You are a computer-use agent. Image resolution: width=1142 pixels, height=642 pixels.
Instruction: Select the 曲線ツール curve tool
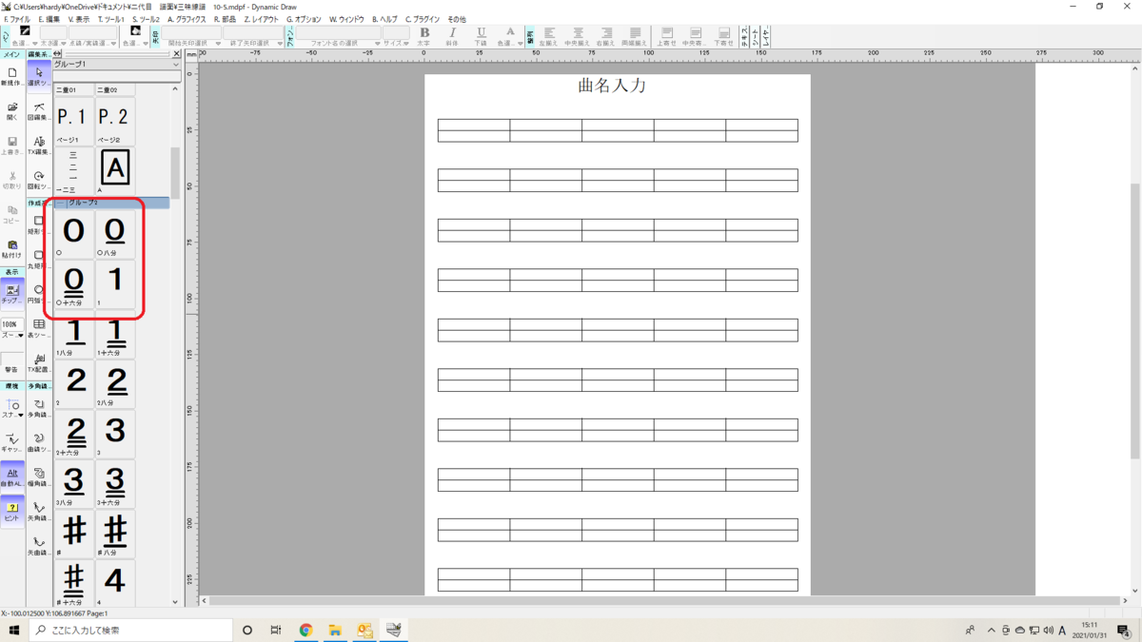[x=39, y=442]
